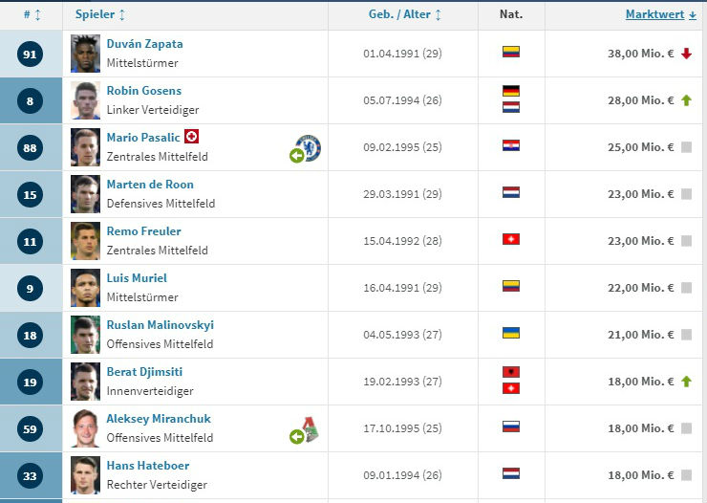Image resolution: width=707 pixels, height=503 pixels.
Task: Sort by Marktwert column header
Action: [x=660, y=15]
